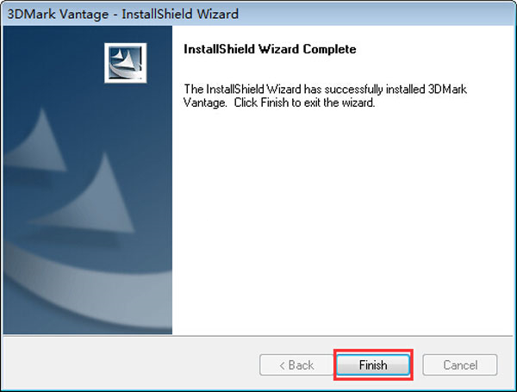This screenshot has width=517, height=392.
Task: Click the Finish button
Action: click(x=373, y=364)
